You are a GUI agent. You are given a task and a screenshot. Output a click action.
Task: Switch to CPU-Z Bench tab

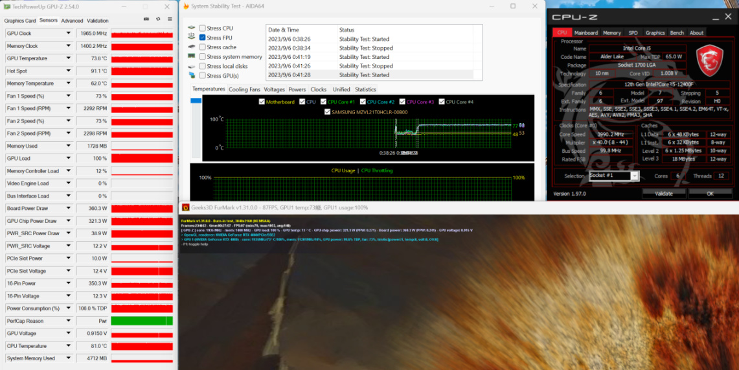[x=677, y=32]
